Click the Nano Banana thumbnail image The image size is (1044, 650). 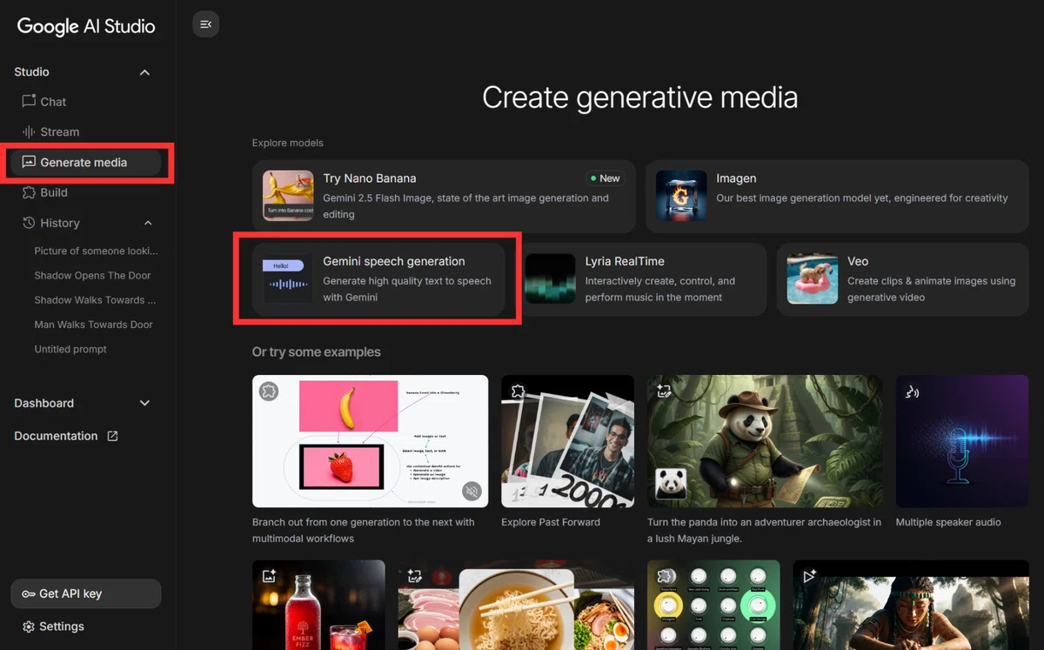tap(288, 196)
